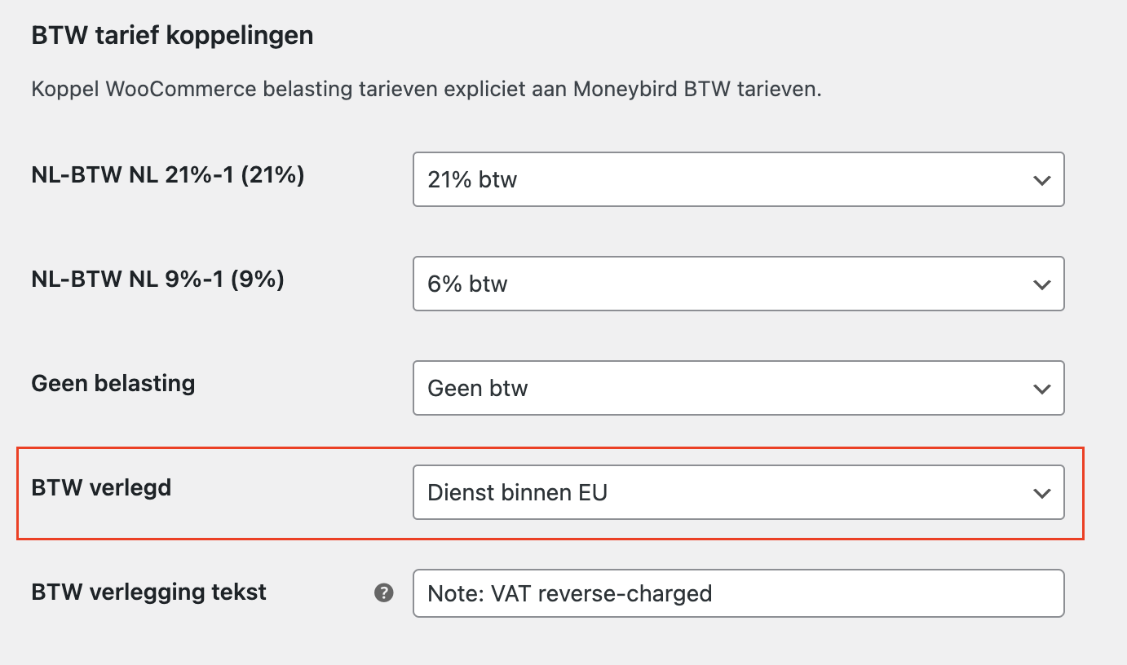This screenshot has width=1127, height=665.
Task: Click the chevron arrow on 21% btw dropdown
Action: pyautogui.click(x=1041, y=180)
